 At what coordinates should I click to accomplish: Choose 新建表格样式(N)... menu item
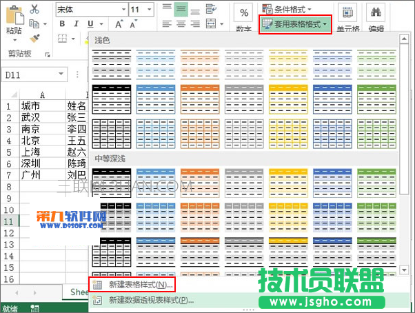[132, 285]
